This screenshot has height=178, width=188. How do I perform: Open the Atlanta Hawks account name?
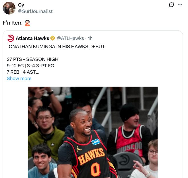tap(32, 38)
